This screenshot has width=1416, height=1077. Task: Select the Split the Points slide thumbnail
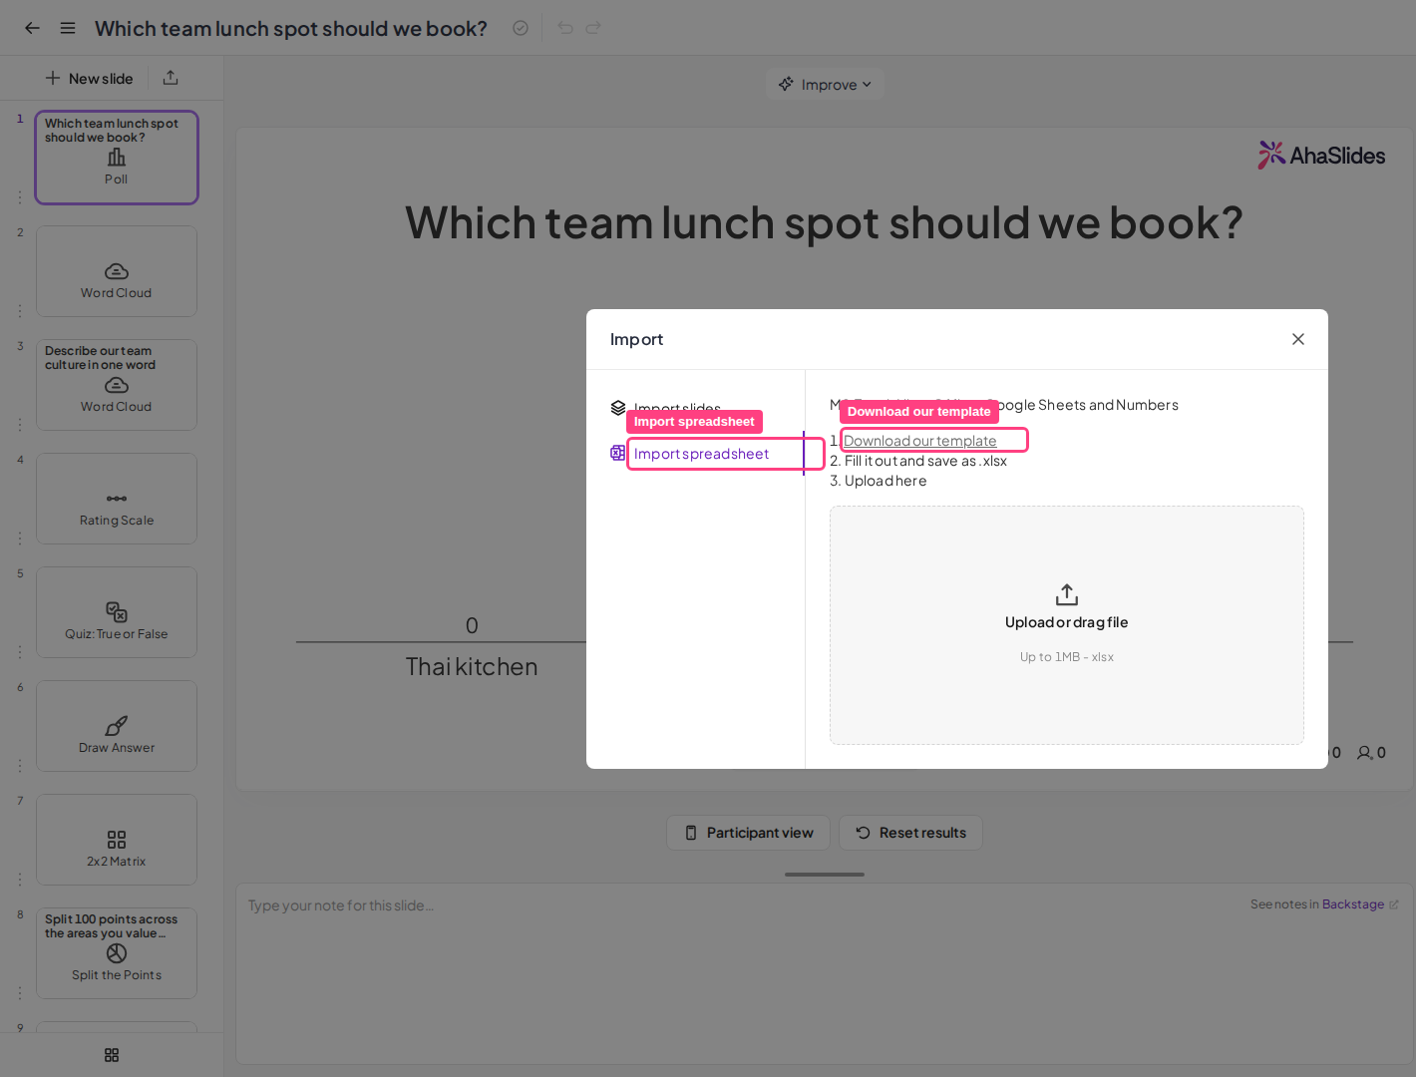coord(117,953)
